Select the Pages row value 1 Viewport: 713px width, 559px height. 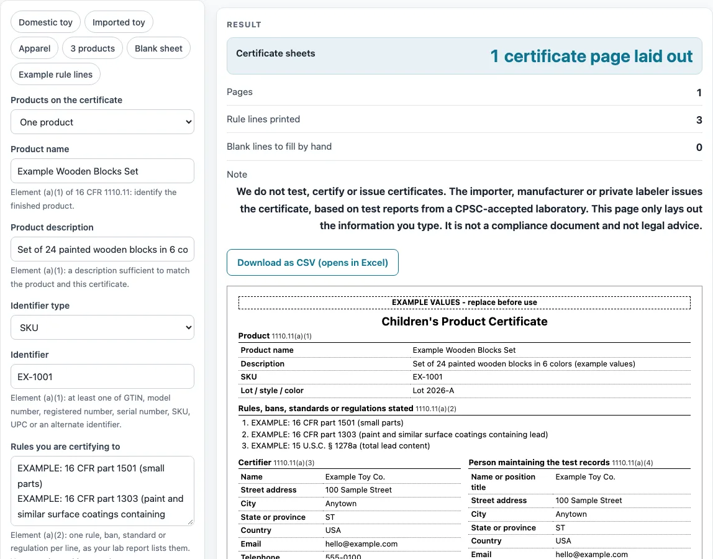pyautogui.click(x=699, y=93)
